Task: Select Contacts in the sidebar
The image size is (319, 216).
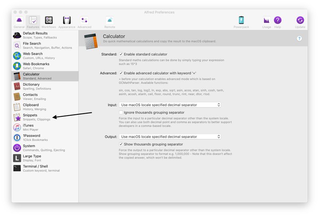Action: coord(45,96)
